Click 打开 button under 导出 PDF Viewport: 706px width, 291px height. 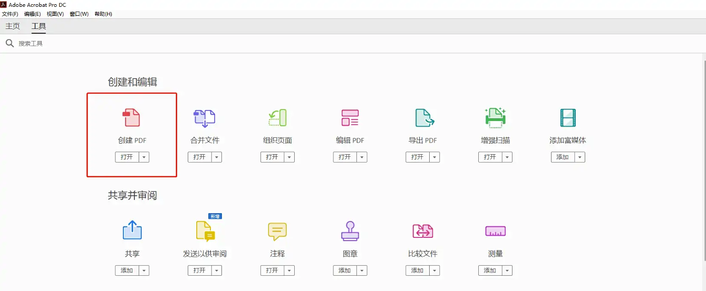click(x=418, y=157)
